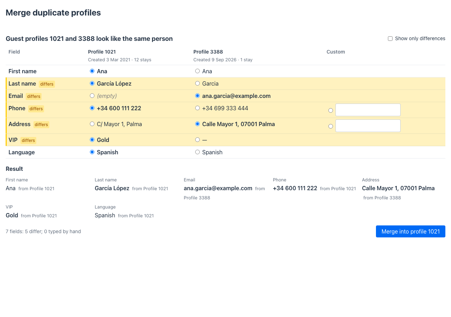The height and width of the screenshot is (317, 451).
Task: Click the Result email value ana.garcia@example.com
Action: [x=218, y=188]
